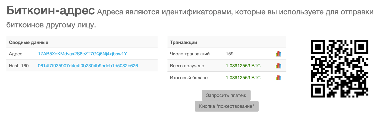The height and width of the screenshot is (114, 379).
Task: Click the transaction count value 159
Action: coord(230,54)
